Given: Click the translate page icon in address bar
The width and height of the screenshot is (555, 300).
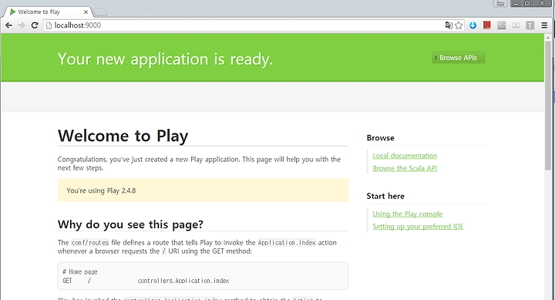Looking at the screenshot, I should click(x=449, y=25).
